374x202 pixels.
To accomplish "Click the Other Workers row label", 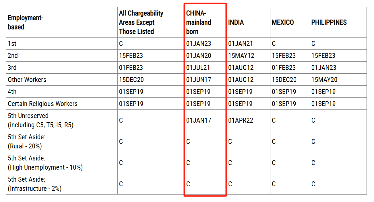I will [27, 80].
